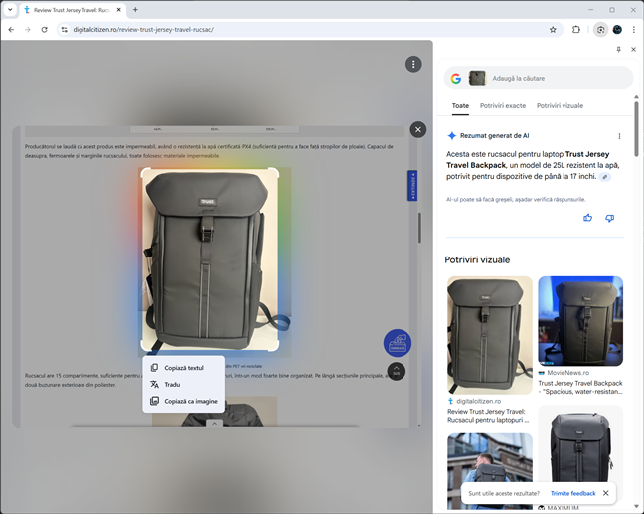Click the backpack thumbnail in search box
Viewport: 644px width, 514px height.
coord(477,79)
